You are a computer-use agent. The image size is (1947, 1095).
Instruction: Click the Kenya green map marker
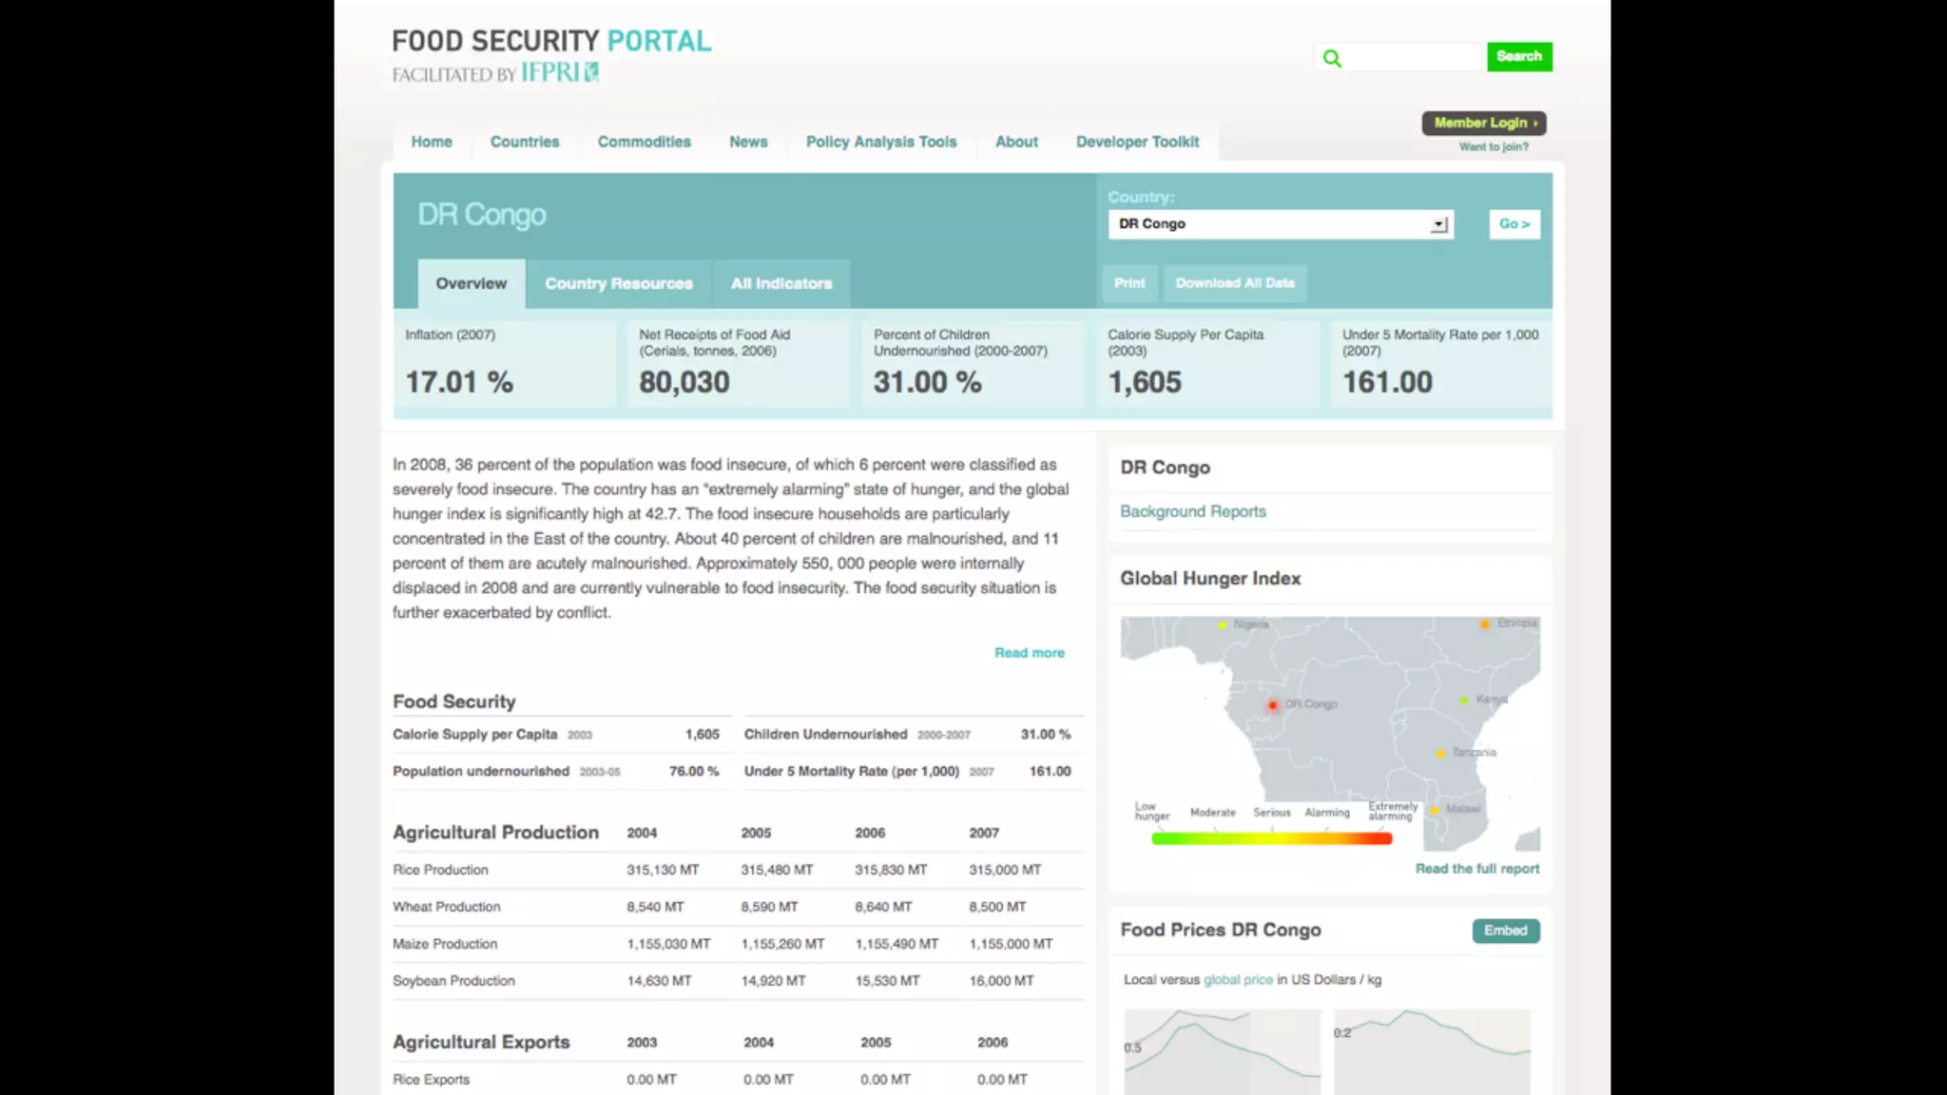point(1464,701)
